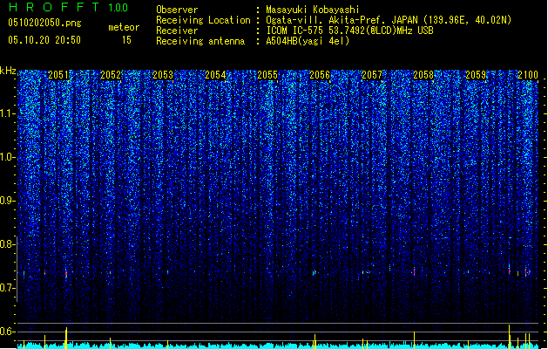Select the kHz axis unit label
The height and width of the screenshot is (349, 548).
coord(8,71)
